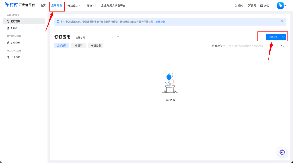Open the 应用名称 search type dropdown
This screenshot has width=293, height=163.
[218, 46]
